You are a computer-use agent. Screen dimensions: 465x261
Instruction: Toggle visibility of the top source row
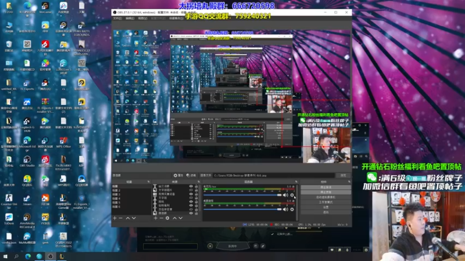tap(191, 186)
